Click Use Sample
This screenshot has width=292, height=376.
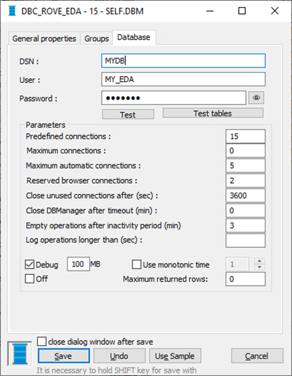(x=175, y=356)
